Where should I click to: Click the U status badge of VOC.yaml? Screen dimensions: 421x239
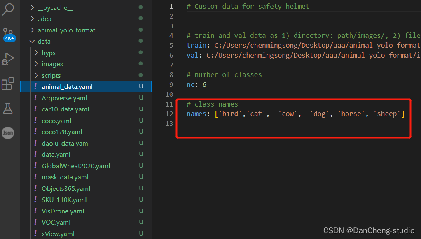click(x=141, y=222)
